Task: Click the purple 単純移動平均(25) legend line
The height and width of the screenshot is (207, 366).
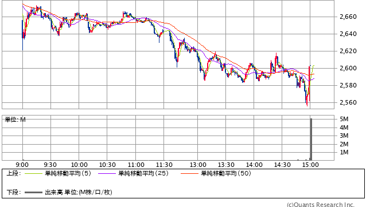Action: tap(107, 173)
